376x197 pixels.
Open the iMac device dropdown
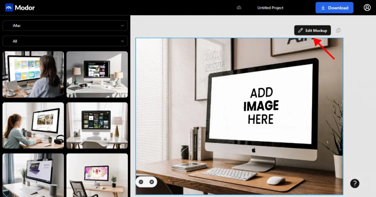pyautogui.click(x=65, y=26)
